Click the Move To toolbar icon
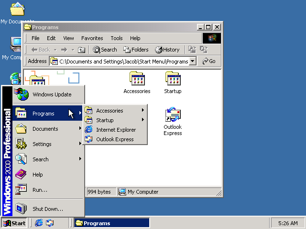Screen dimensions: 306x229 click(192, 50)
